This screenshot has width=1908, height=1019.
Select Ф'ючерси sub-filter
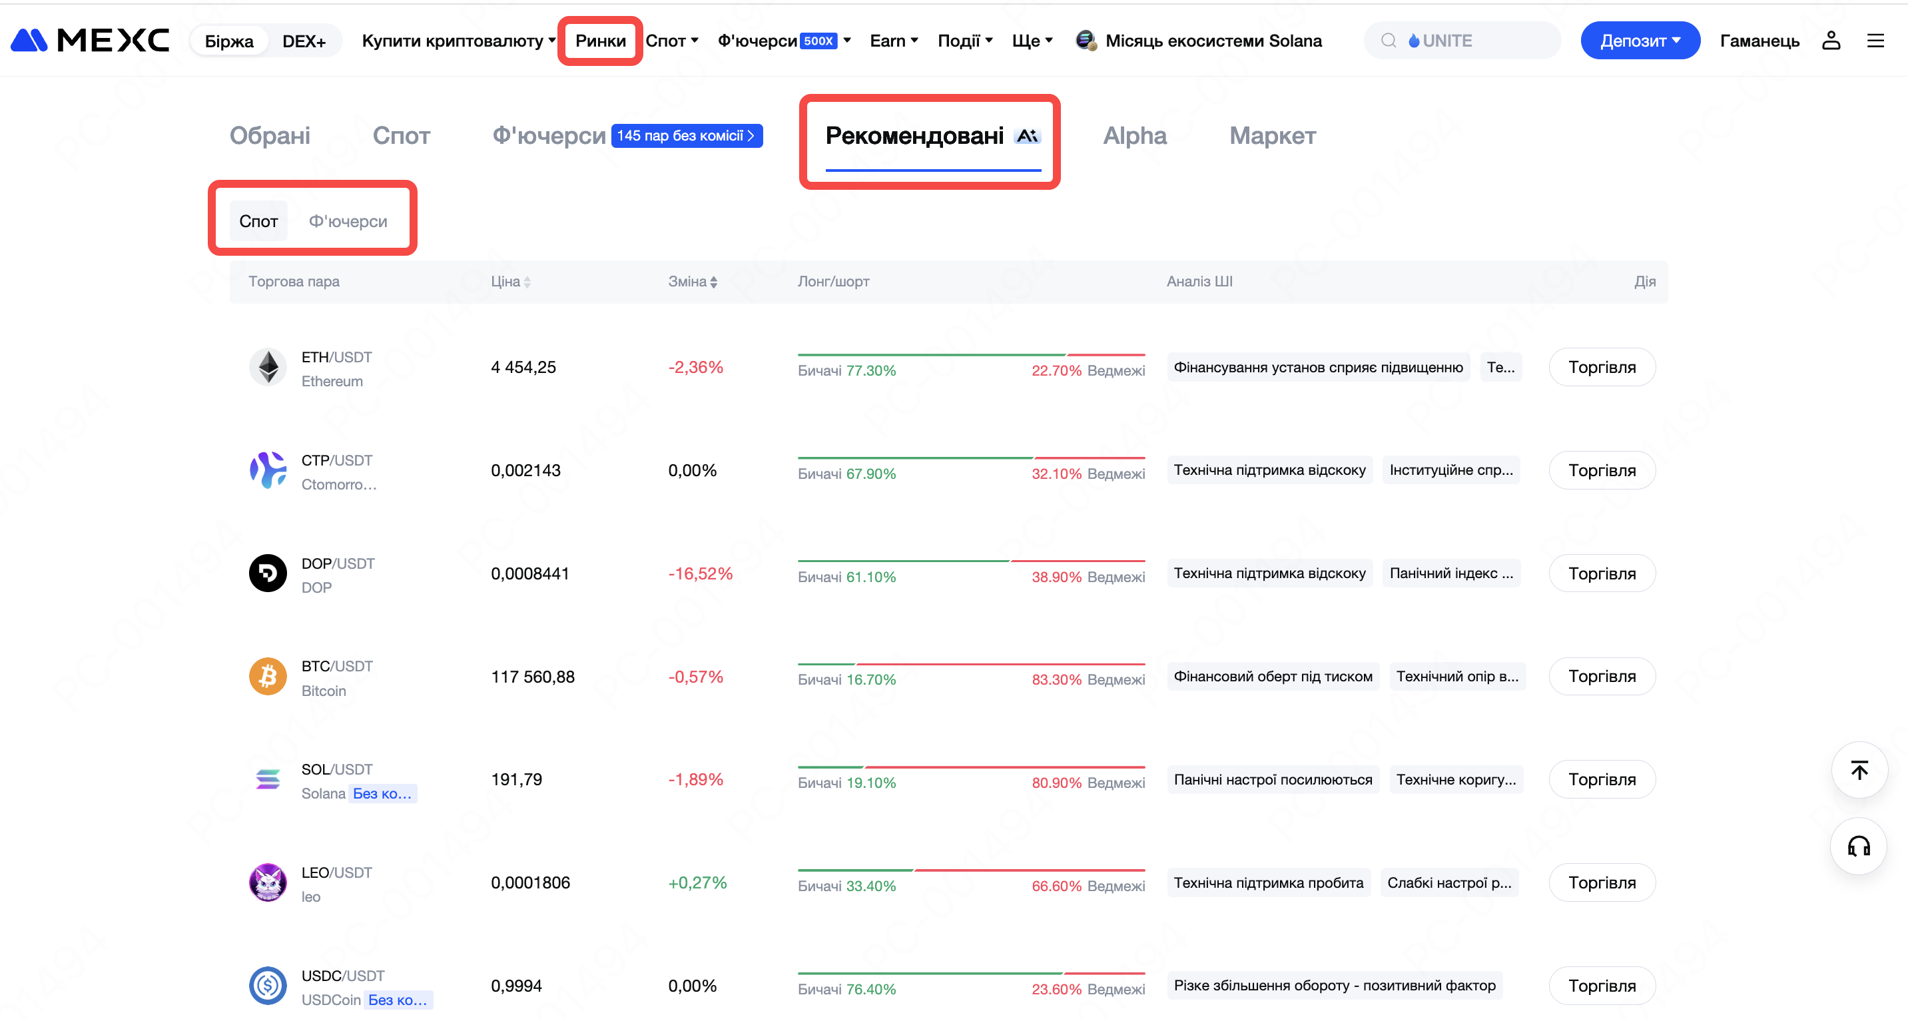348,221
